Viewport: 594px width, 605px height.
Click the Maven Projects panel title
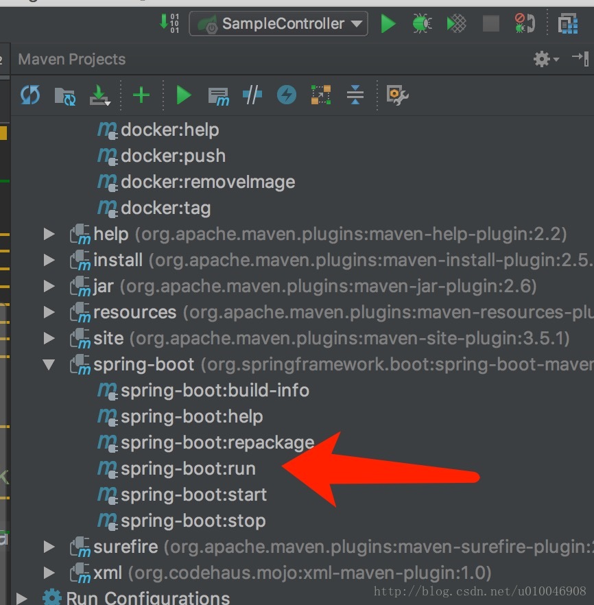pyautogui.click(x=72, y=60)
